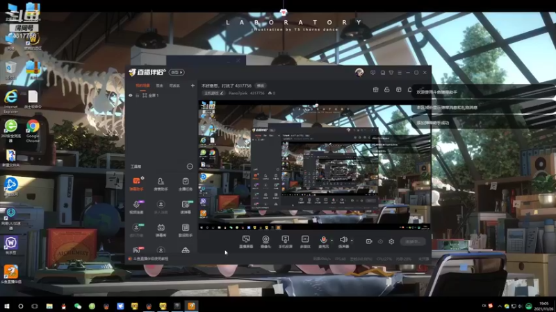Click orange streaming app taskbar button
This screenshot has width=556, height=312.
(x=192, y=306)
